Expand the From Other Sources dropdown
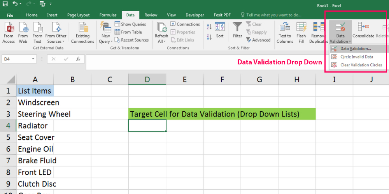 point(56,41)
